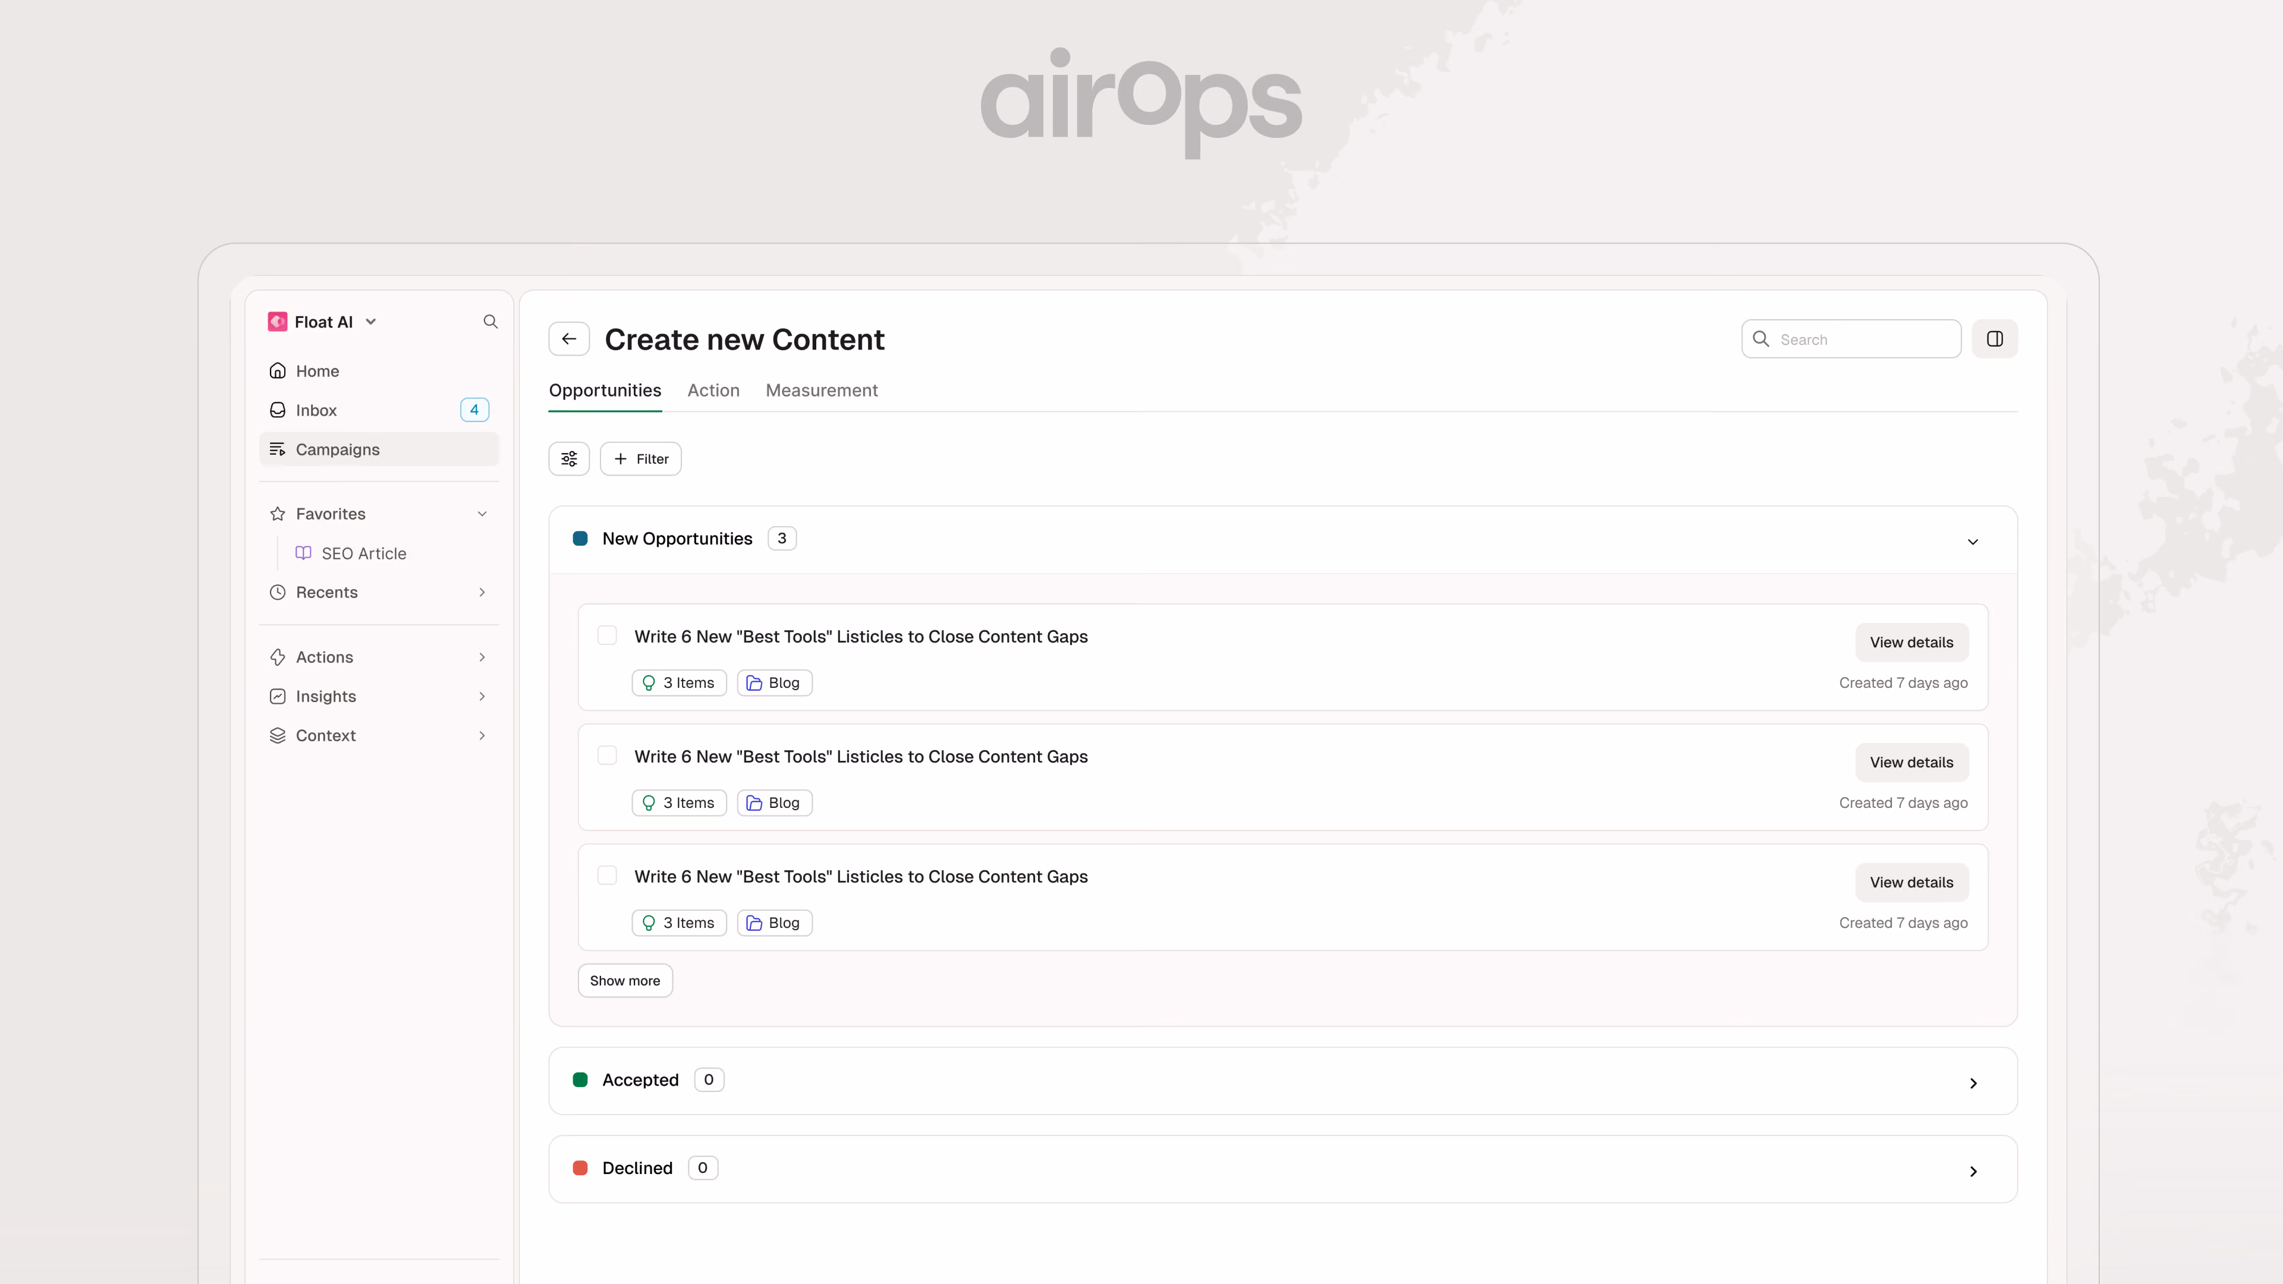Expand the Actions menu chevron
The image size is (2283, 1284).
482,657
